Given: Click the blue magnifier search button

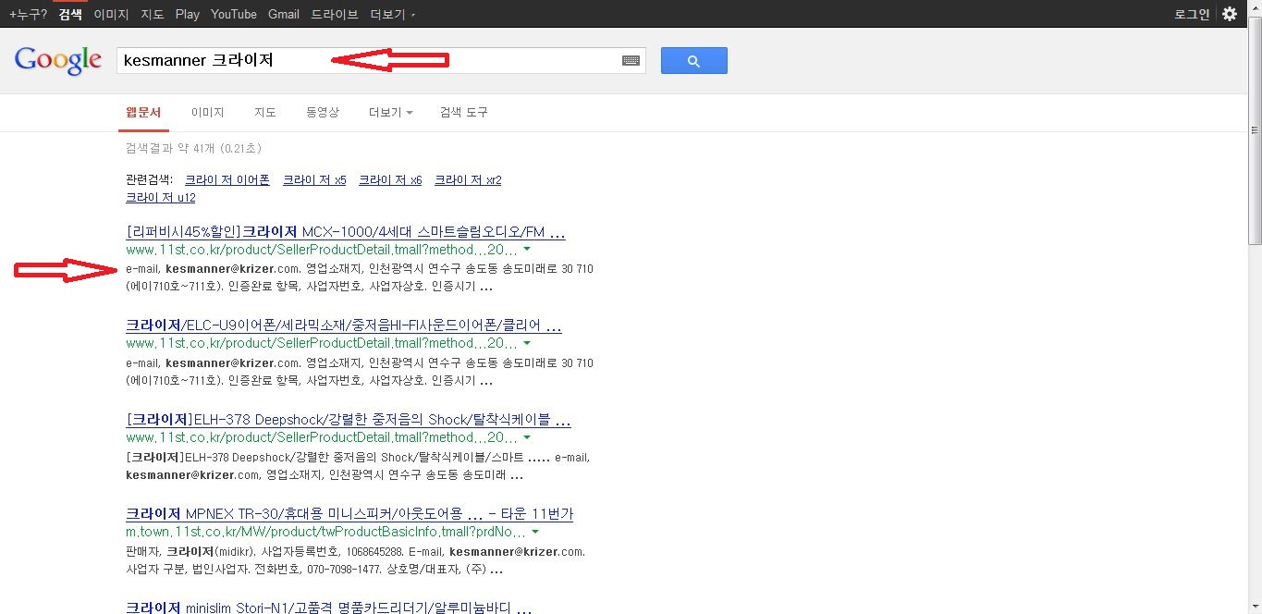Looking at the screenshot, I should tap(693, 61).
